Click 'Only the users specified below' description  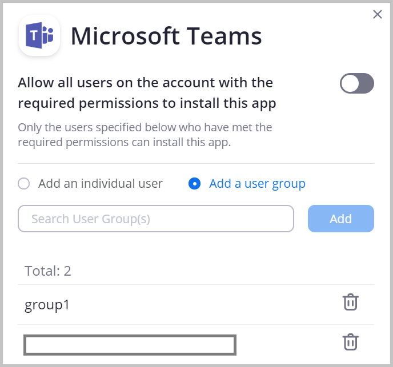tap(145, 135)
